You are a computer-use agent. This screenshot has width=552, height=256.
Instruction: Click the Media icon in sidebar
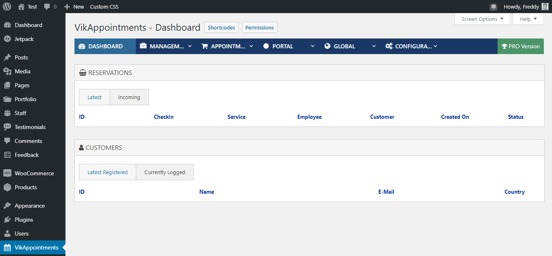(x=7, y=71)
